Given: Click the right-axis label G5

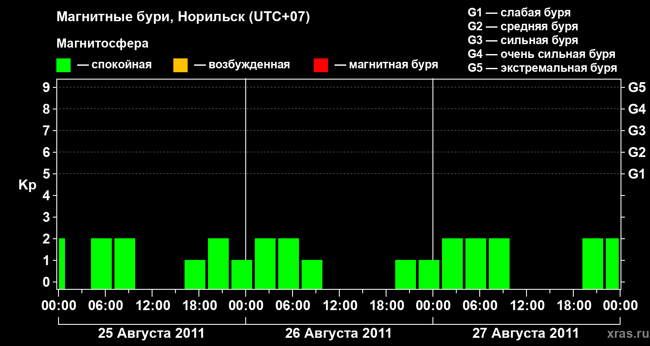Looking at the screenshot, I should 637,87.
